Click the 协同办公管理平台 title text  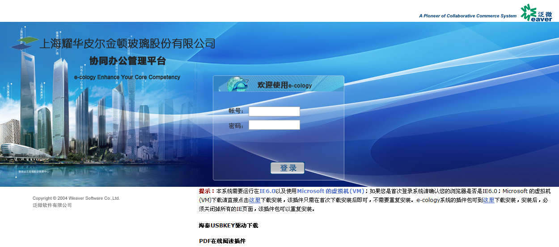coord(127,61)
